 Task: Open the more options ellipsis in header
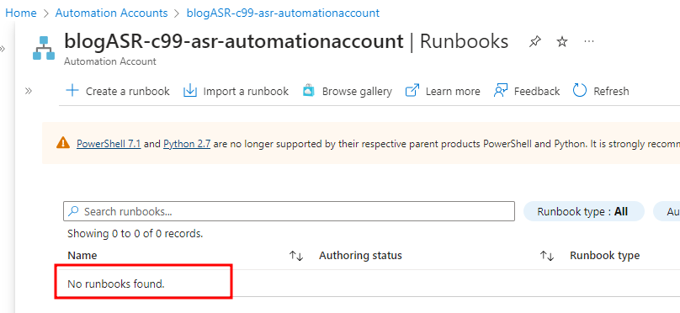coord(588,41)
